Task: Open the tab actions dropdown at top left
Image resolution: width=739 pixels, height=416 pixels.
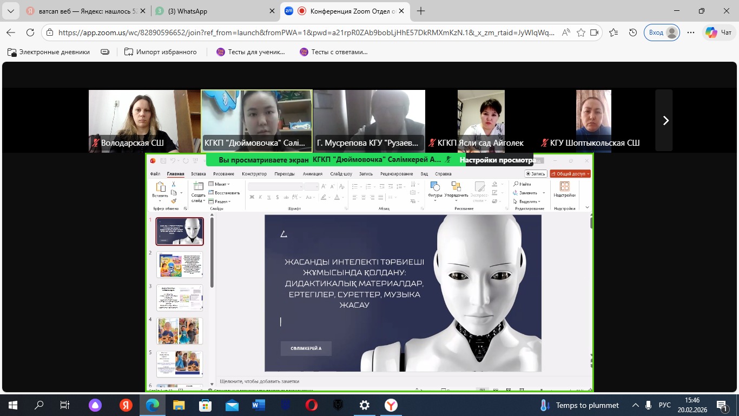Action: [10, 11]
